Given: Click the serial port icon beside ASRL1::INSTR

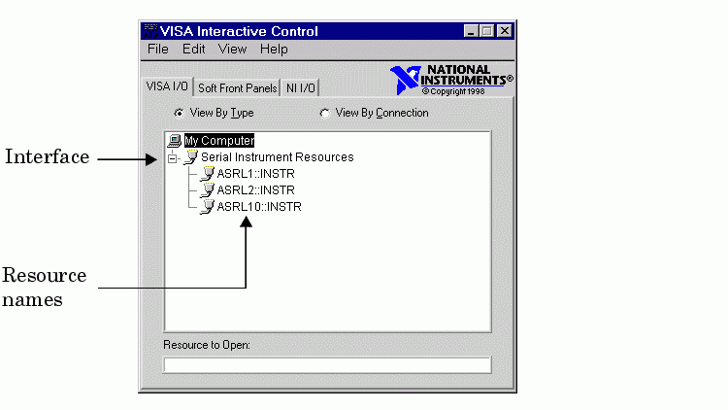Looking at the screenshot, I should (207, 173).
